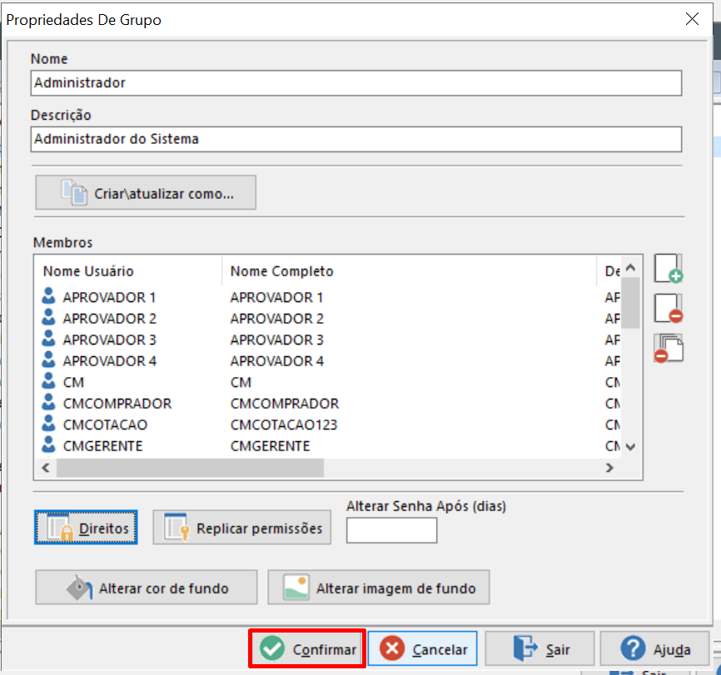This screenshot has height=675, width=721.
Task: Click the horizontal scrollbar right arrow
Action: pyautogui.click(x=609, y=468)
